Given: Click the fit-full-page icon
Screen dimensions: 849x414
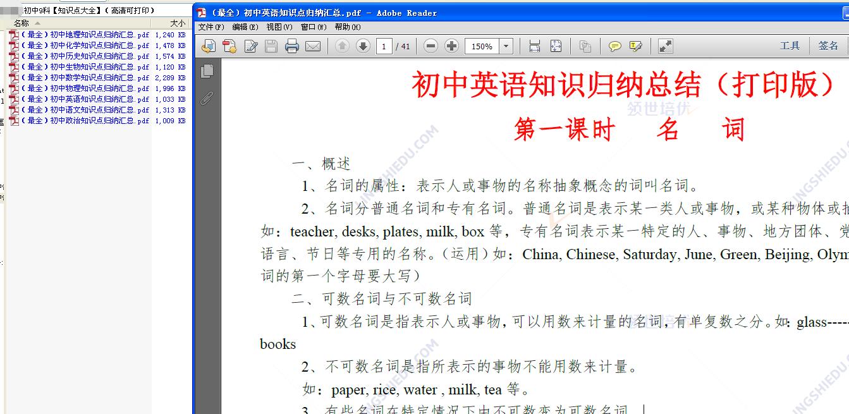Looking at the screenshot, I should pos(556,46).
